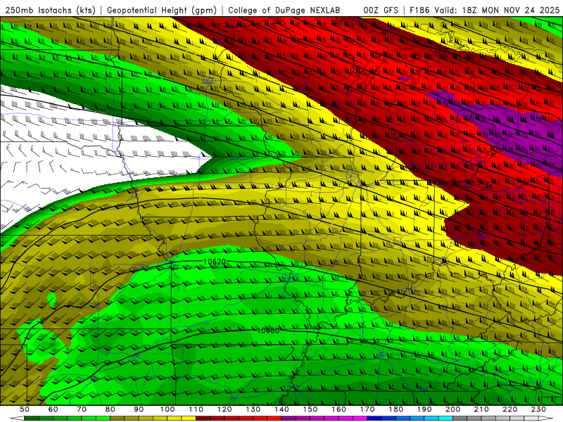Click the 50 label on the color scale
Screen dimensions: 563x422
[25, 409]
